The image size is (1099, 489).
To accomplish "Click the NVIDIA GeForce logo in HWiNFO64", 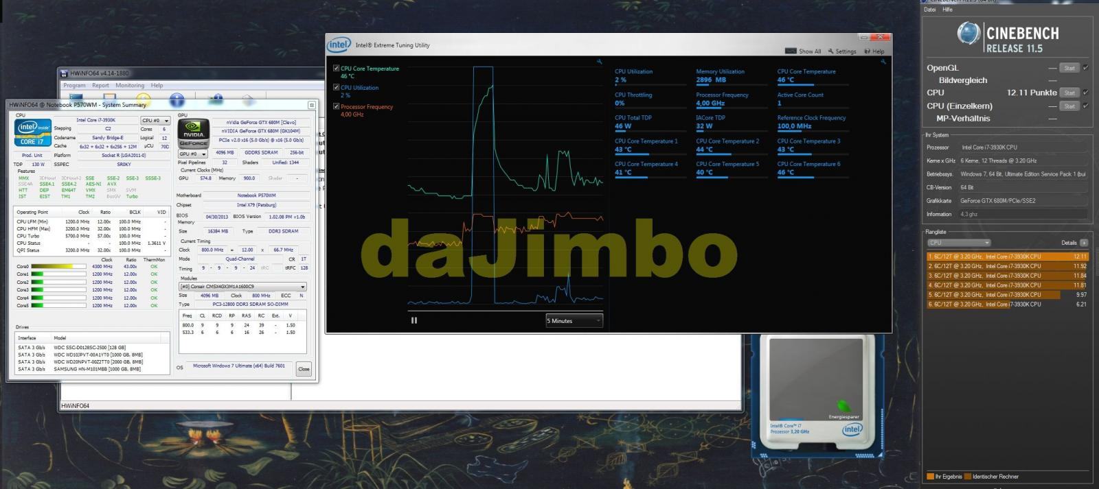I will (193, 134).
